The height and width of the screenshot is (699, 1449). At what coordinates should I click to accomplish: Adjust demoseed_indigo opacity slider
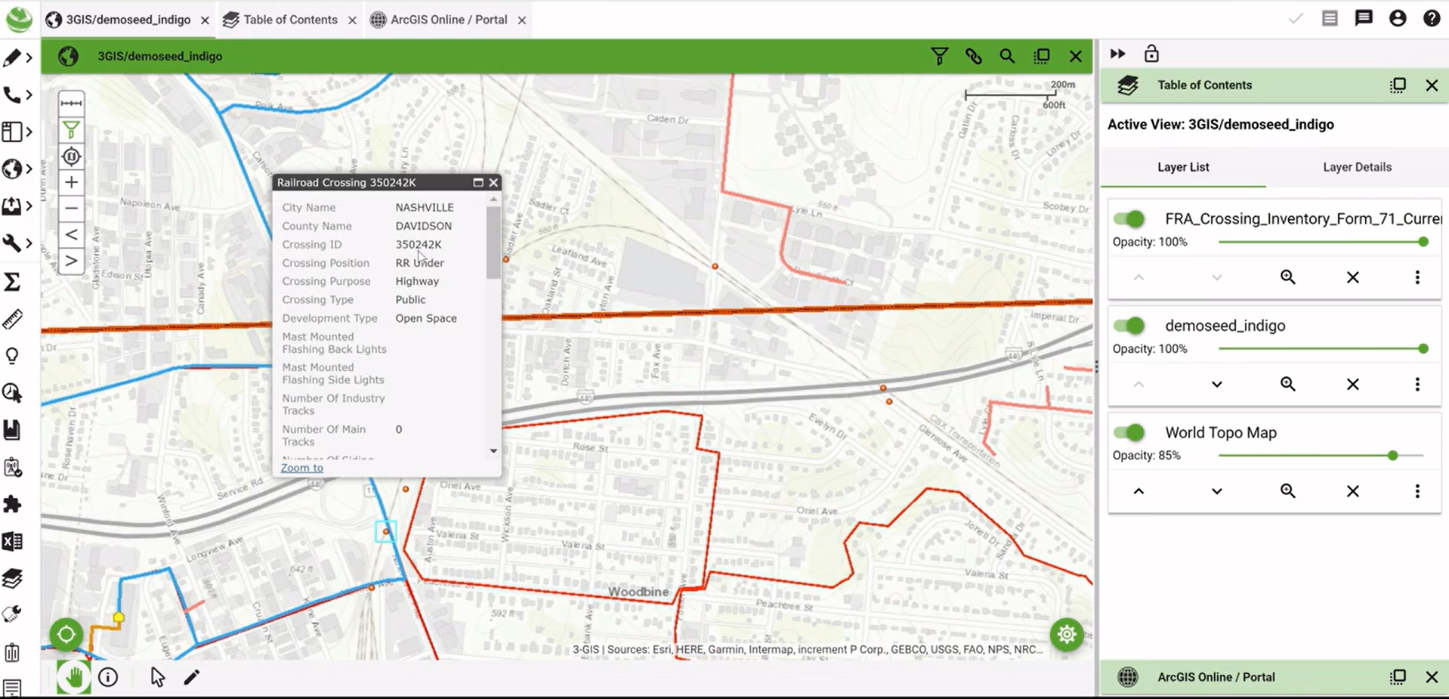1321,348
